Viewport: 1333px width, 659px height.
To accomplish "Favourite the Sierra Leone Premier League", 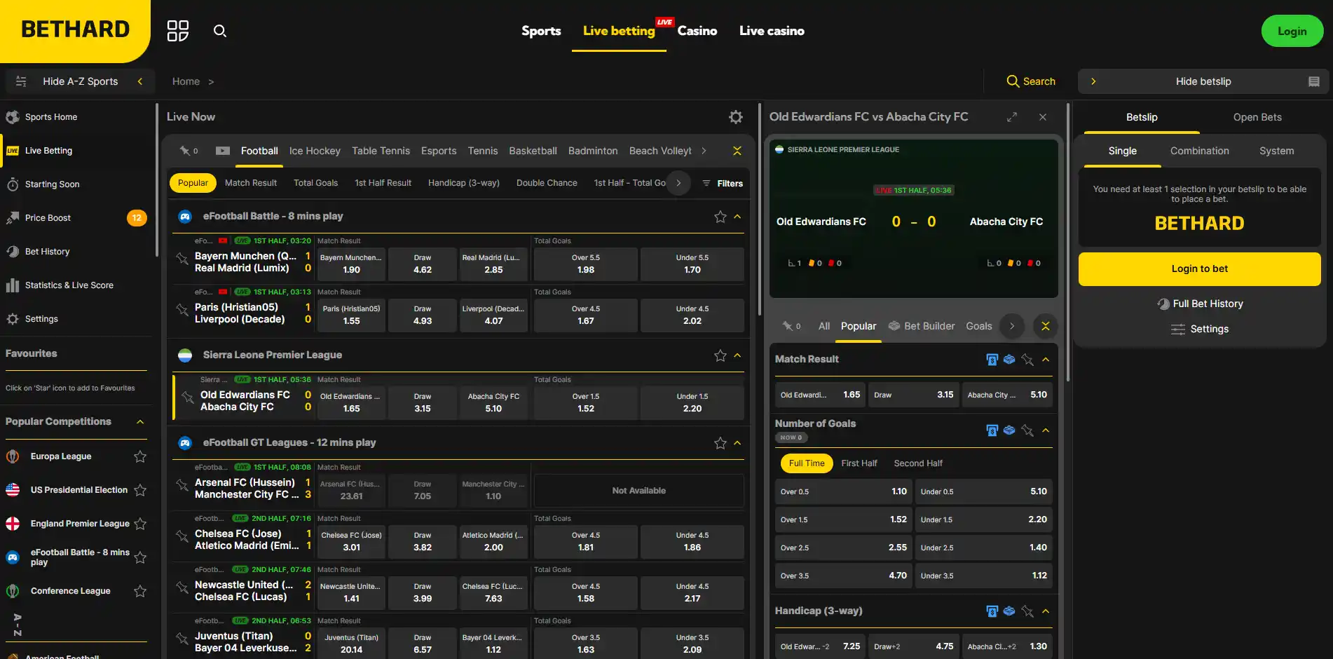I will [x=720, y=355].
